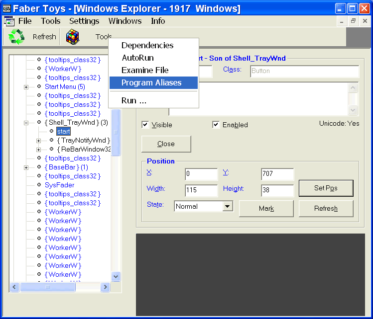The image size is (373, 319).
Task: Click the text box scroll up arrow
Action: 353,87
